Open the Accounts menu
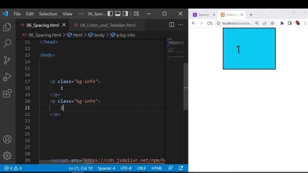The width and height of the screenshot is (308, 173). coord(7,139)
